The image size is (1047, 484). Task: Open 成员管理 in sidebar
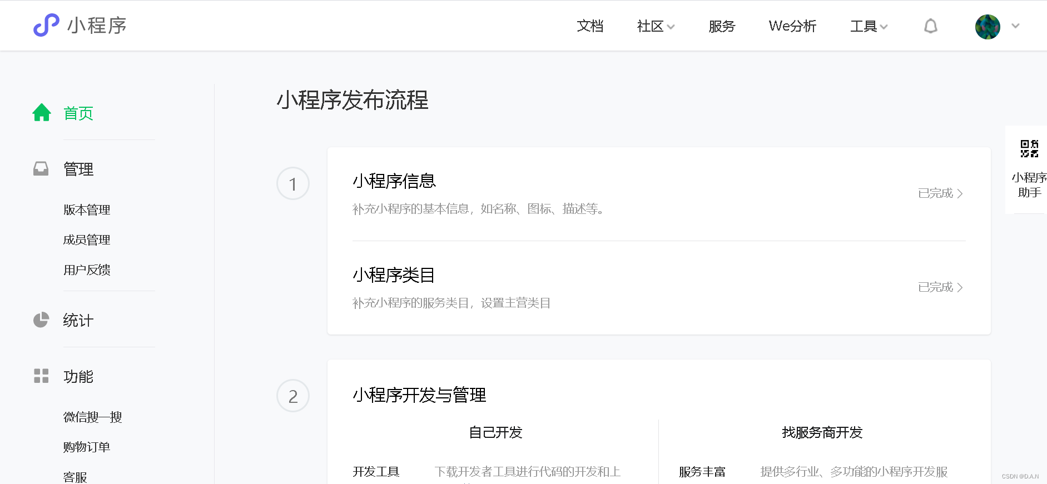pyautogui.click(x=87, y=240)
